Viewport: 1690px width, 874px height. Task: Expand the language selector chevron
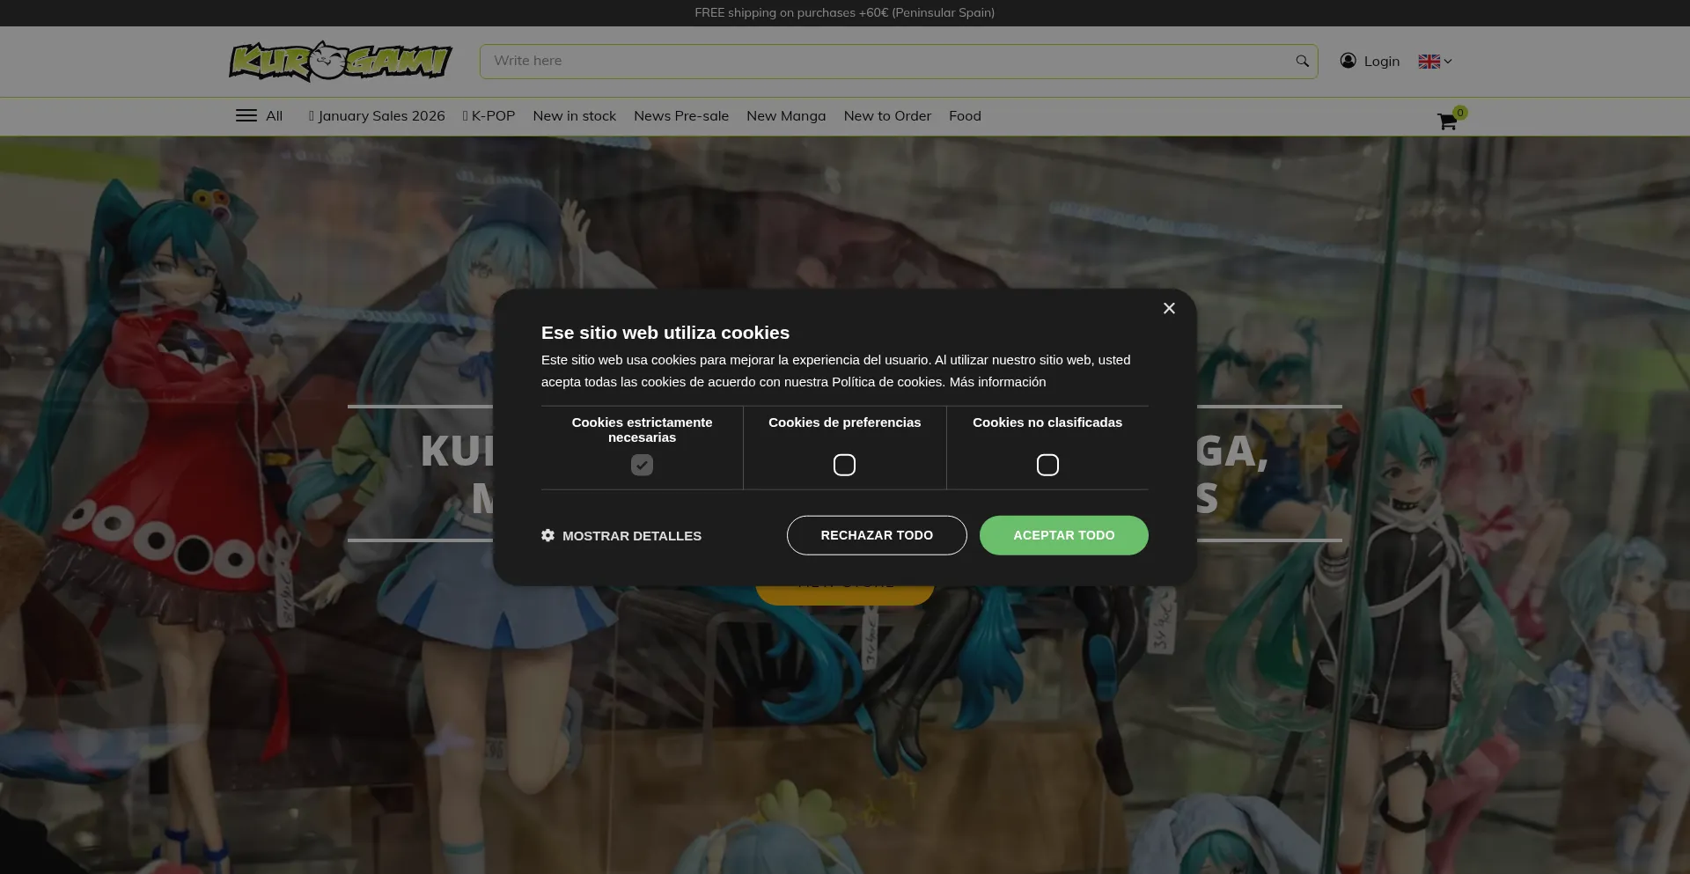[1448, 62]
